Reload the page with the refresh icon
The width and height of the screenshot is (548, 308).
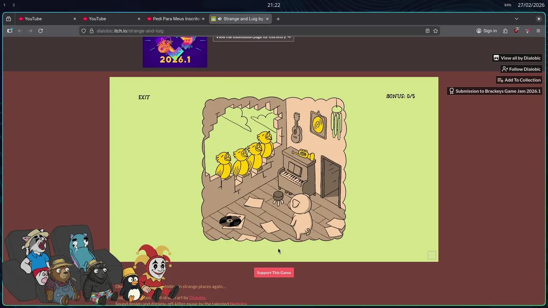pos(41,31)
